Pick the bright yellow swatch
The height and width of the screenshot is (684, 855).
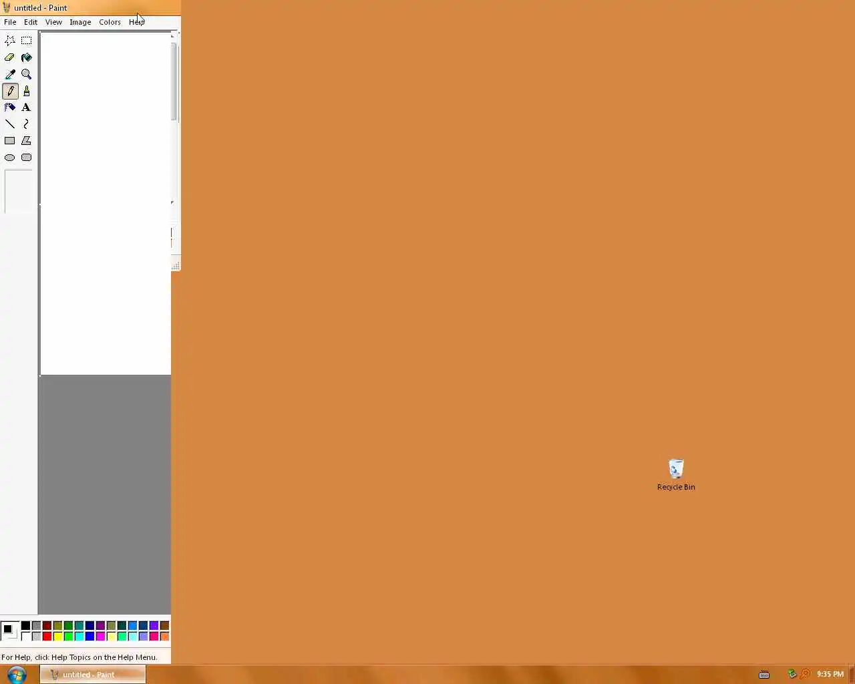[57, 637]
